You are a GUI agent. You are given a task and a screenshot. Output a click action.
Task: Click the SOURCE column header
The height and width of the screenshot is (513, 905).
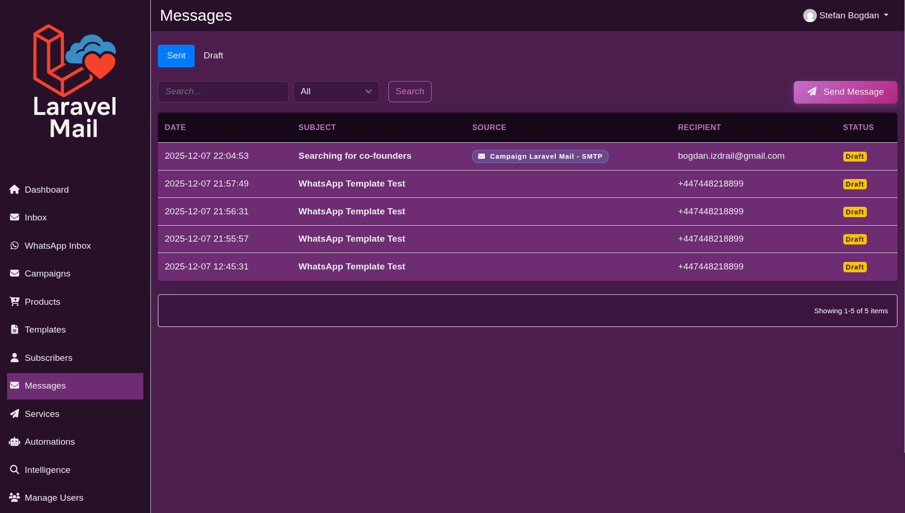[x=489, y=127]
